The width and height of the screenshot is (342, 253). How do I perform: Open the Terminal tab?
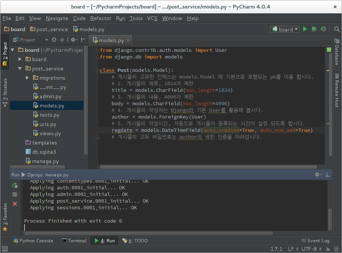click(74, 241)
